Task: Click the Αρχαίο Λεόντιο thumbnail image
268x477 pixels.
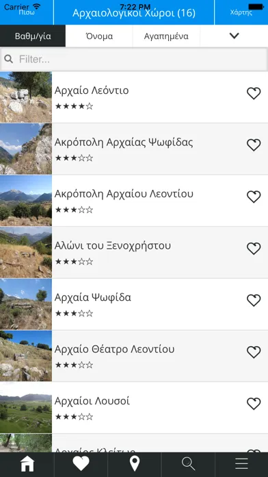Action: tap(26, 97)
